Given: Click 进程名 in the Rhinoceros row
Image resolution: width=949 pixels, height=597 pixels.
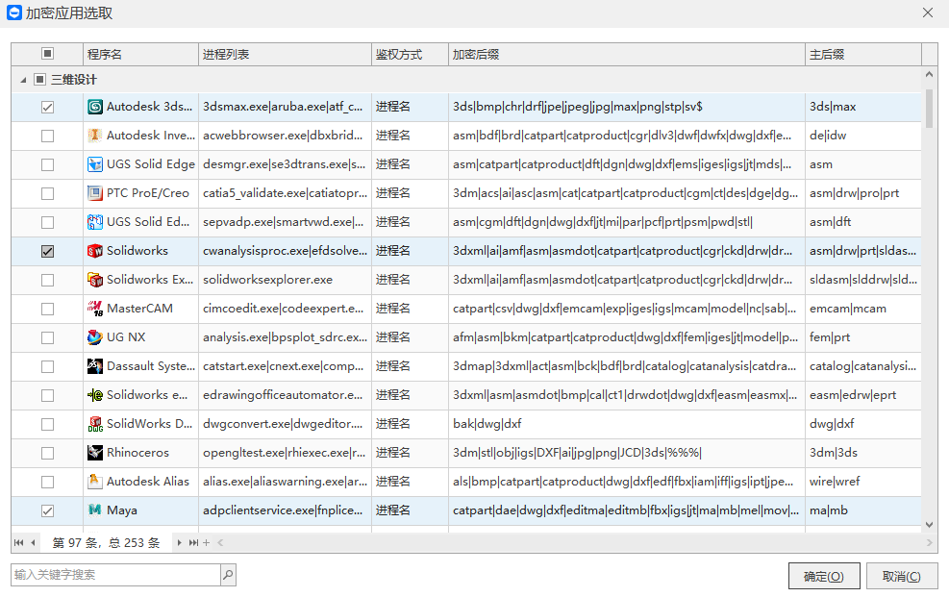Looking at the screenshot, I should tap(393, 453).
